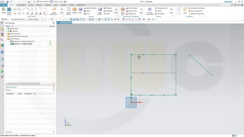This screenshot has height=137, width=244.
Task: Click the Save icon in title bar
Action: tap(7, 2)
